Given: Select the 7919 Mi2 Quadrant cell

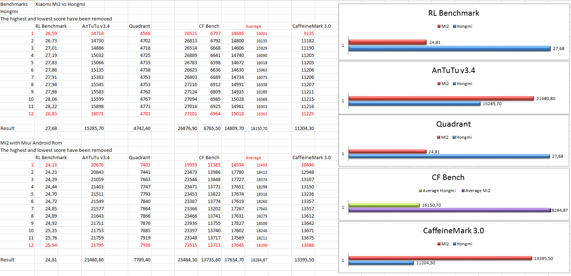Looking at the screenshot, I should click(x=145, y=238).
